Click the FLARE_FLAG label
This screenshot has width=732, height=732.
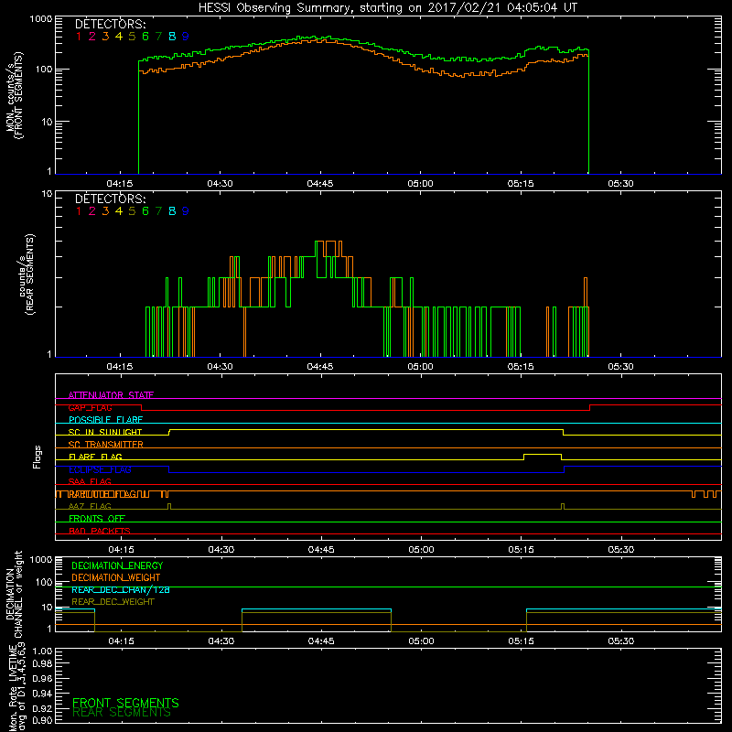click(x=95, y=457)
